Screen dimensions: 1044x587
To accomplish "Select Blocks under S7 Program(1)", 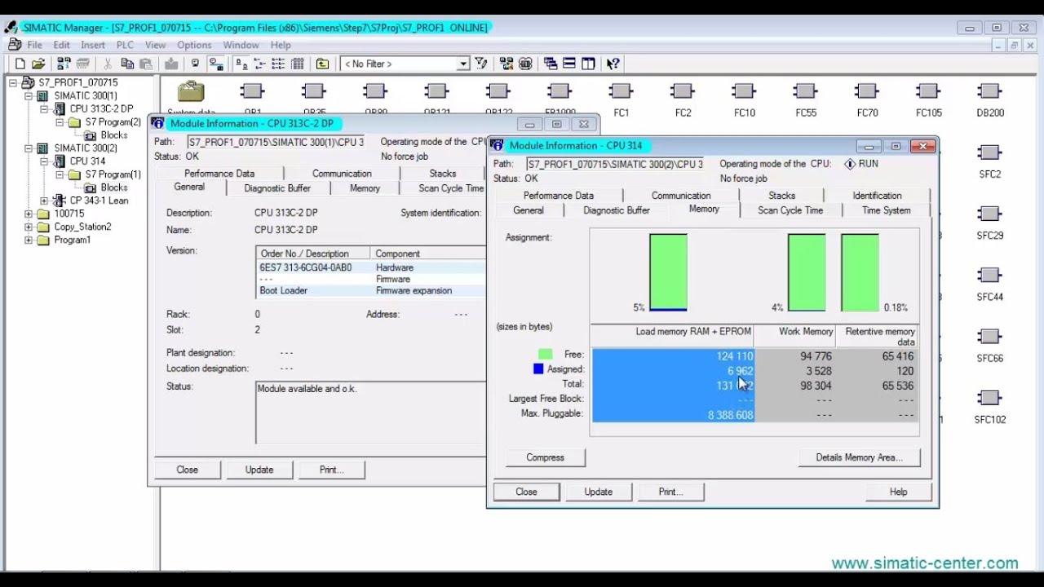I will [x=113, y=188].
